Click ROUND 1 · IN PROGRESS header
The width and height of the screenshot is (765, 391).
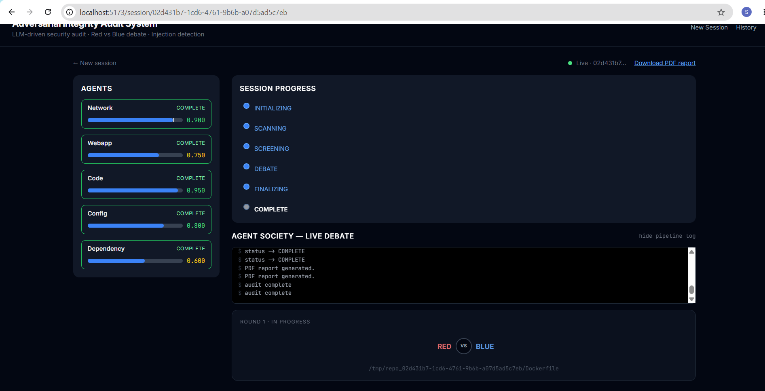275,322
